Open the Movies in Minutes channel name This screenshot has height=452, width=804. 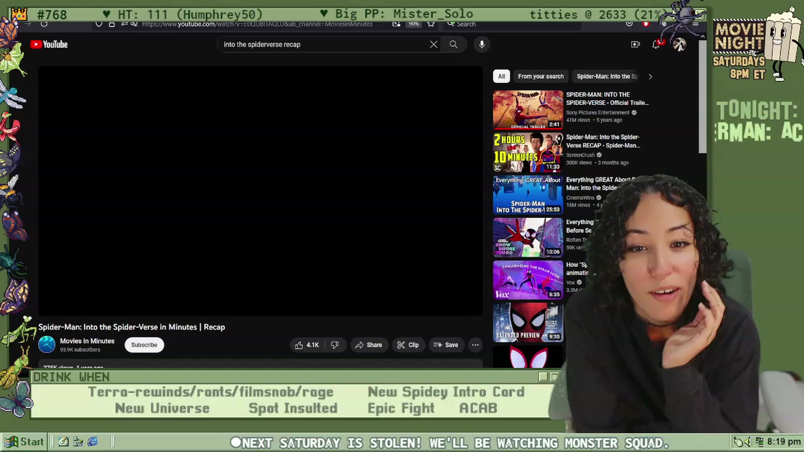point(87,341)
